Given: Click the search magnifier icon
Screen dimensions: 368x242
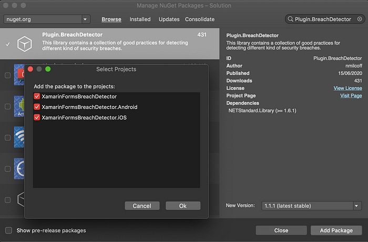Looking at the screenshot, I should click(290, 19).
